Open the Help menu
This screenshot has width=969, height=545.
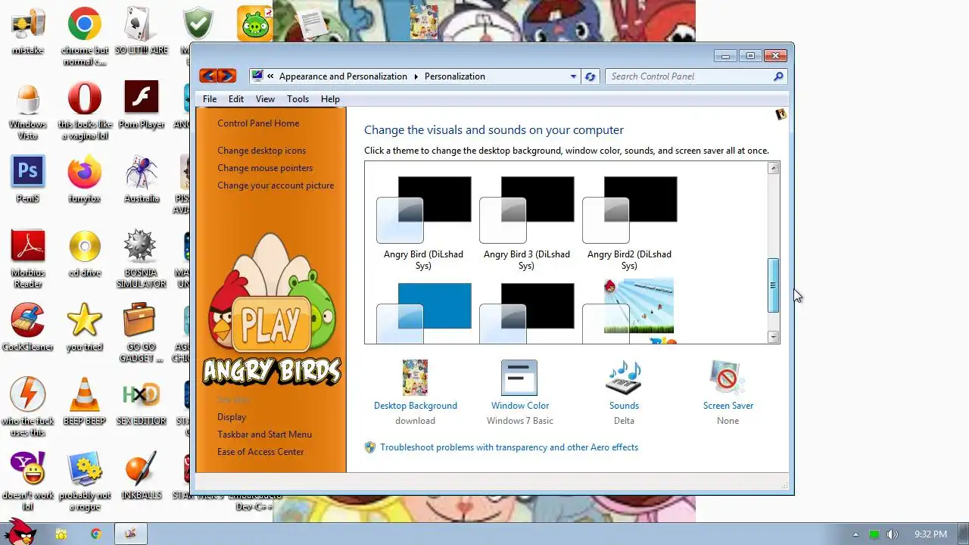[x=330, y=99]
